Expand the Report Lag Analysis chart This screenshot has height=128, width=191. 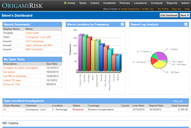pos(186,24)
